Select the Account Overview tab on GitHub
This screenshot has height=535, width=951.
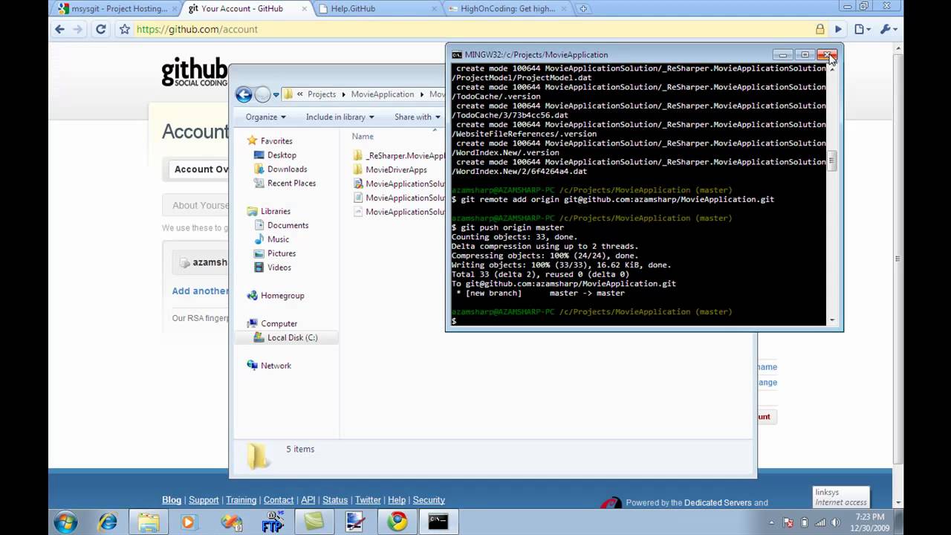(201, 169)
